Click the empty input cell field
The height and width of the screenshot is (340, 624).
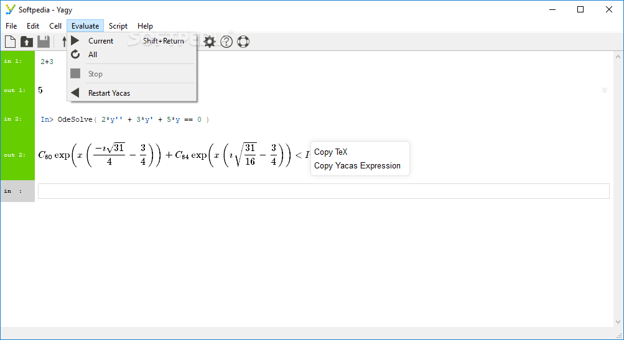(x=324, y=191)
